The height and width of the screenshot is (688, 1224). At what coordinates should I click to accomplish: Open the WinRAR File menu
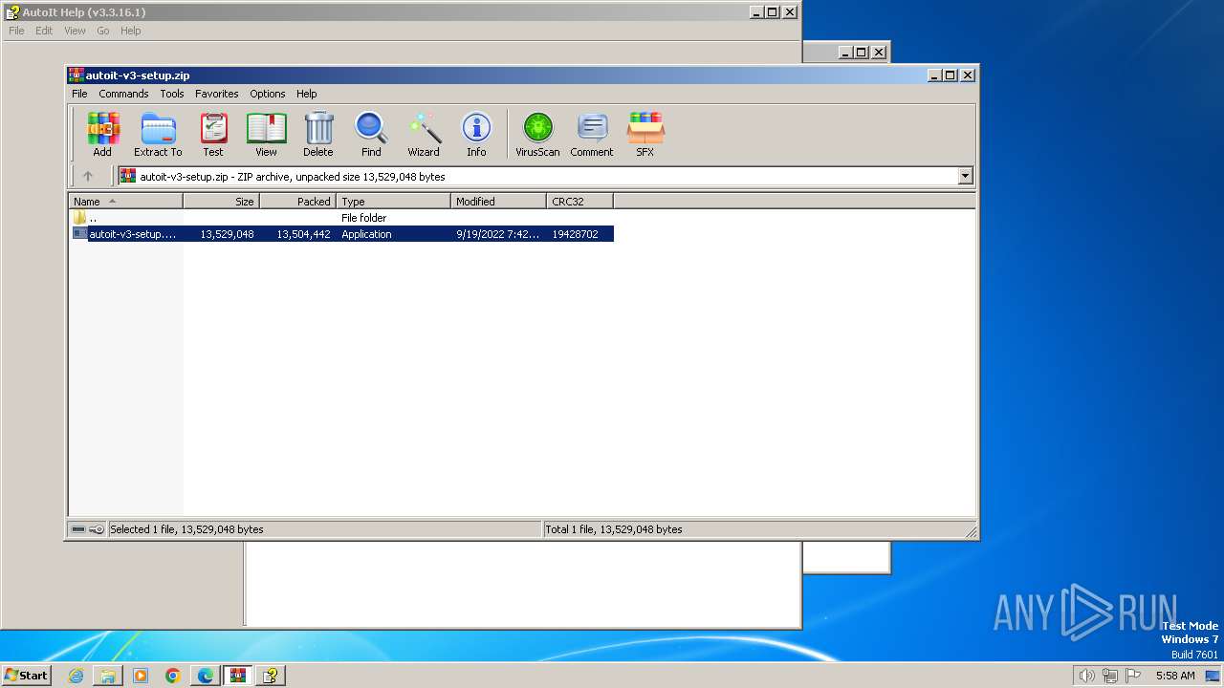pos(79,94)
